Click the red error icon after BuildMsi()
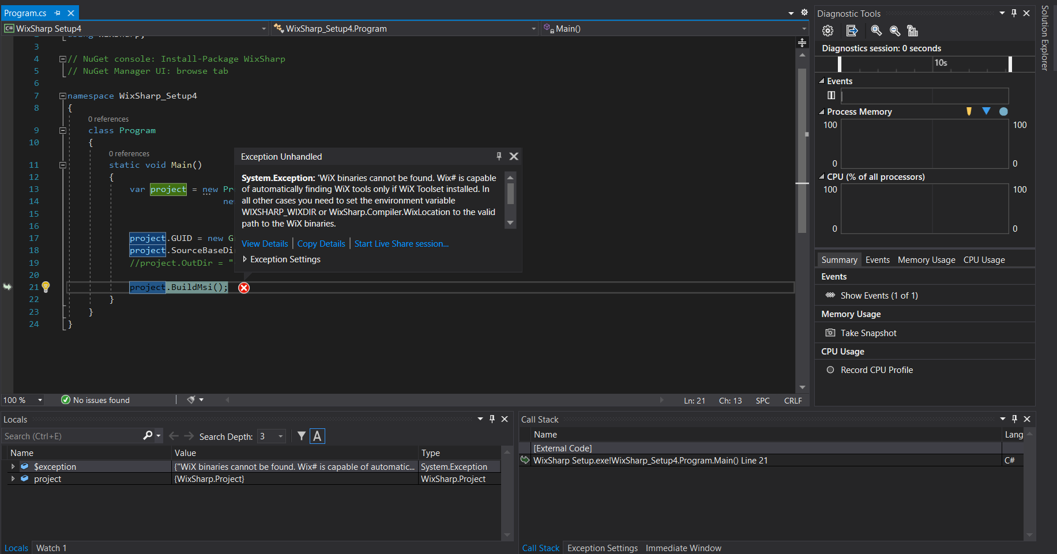1057x554 pixels. tap(244, 288)
